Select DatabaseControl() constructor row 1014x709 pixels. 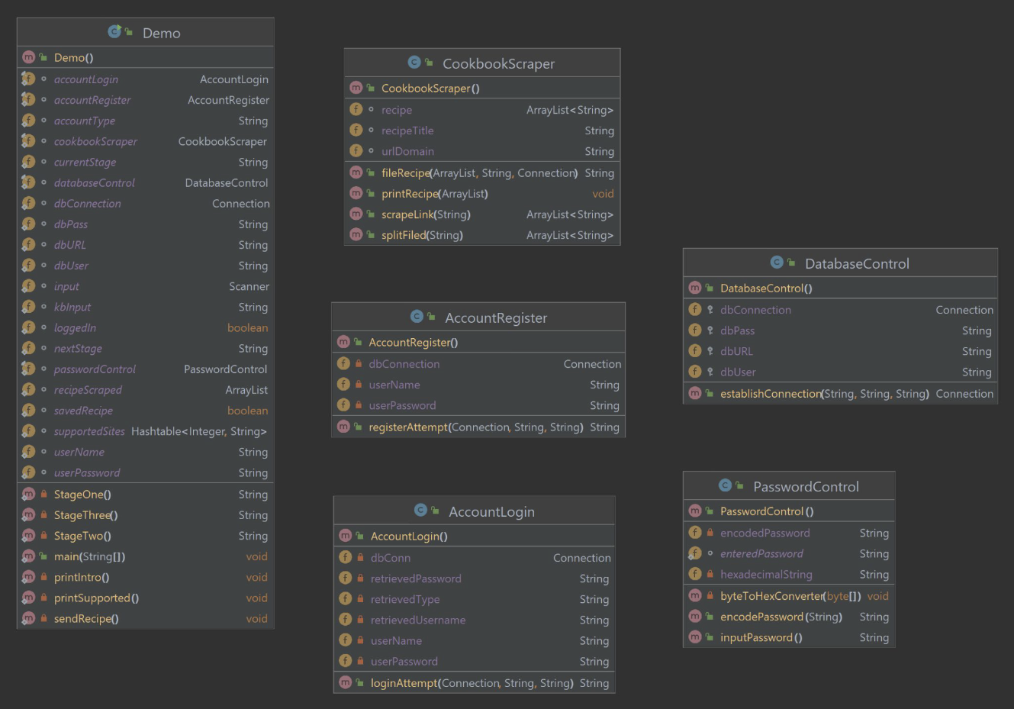click(840, 288)
